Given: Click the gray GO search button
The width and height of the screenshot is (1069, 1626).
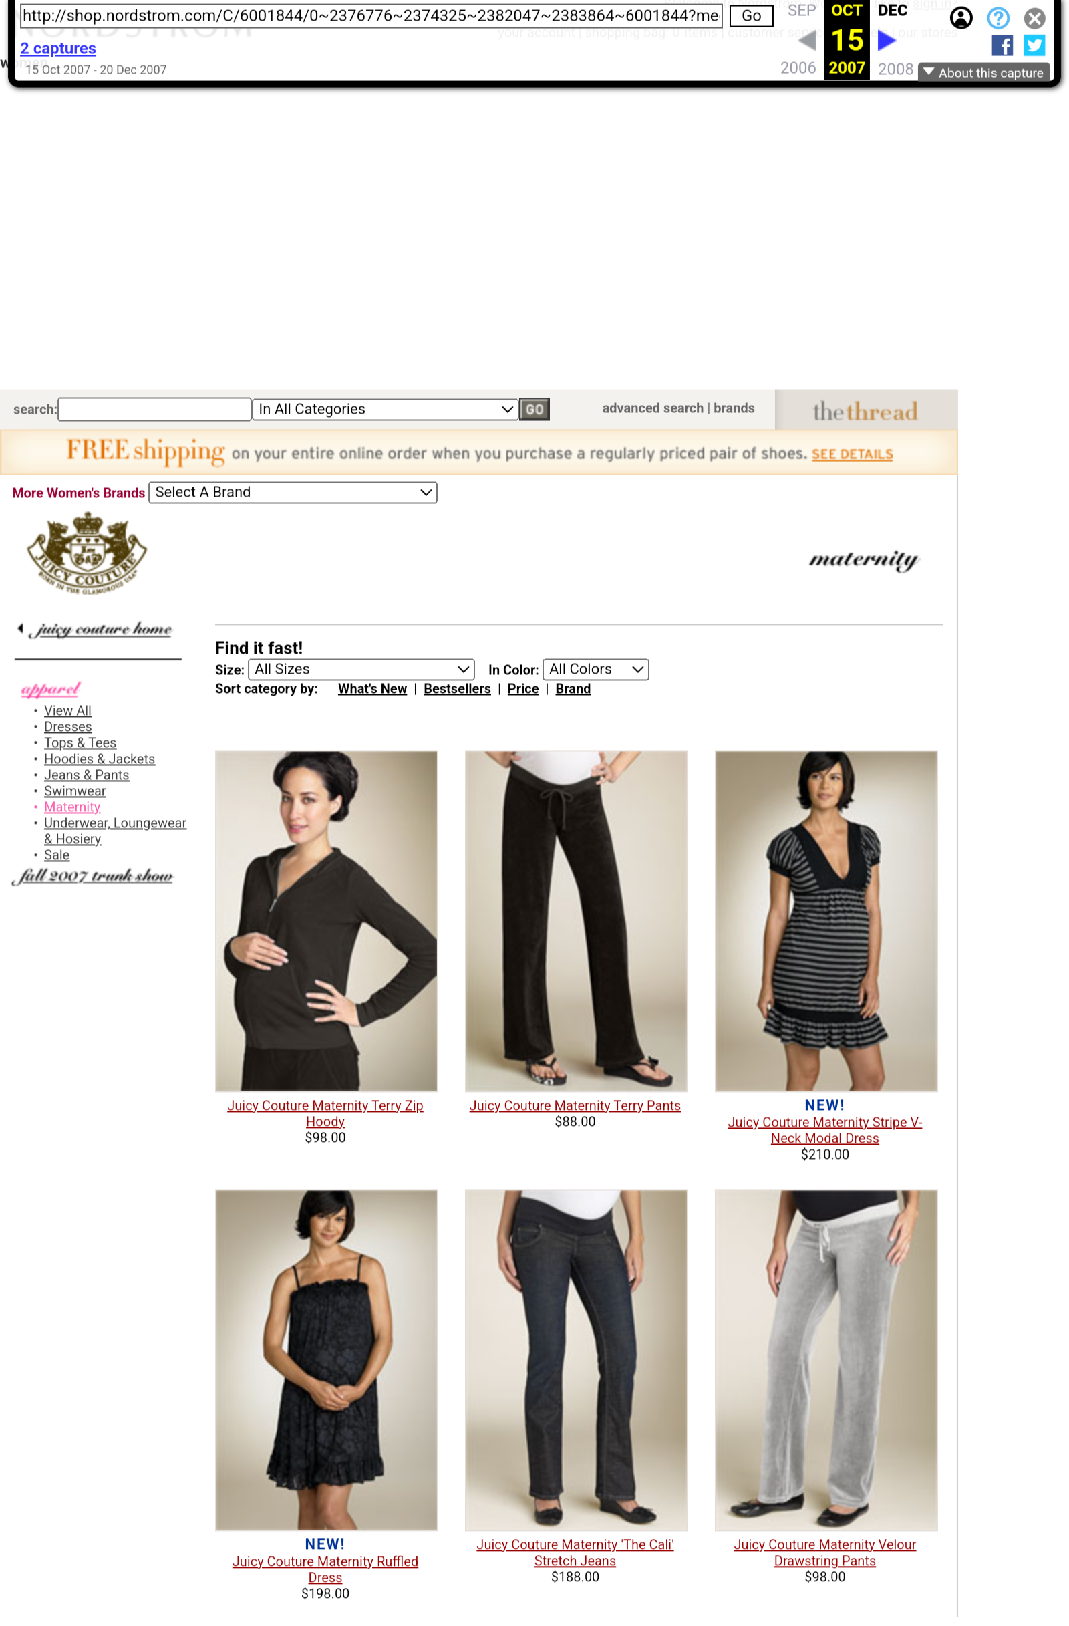Looking at the screenshot, I should [534, 409].
